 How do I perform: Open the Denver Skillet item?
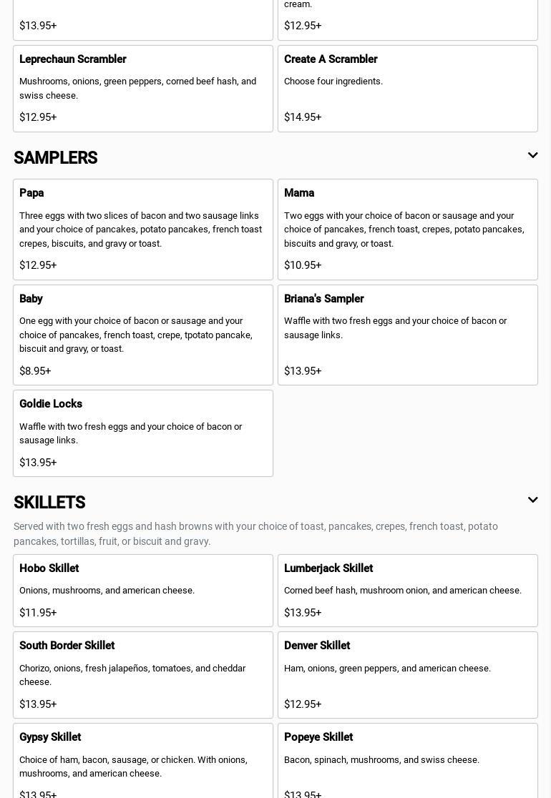pos(407,674)
